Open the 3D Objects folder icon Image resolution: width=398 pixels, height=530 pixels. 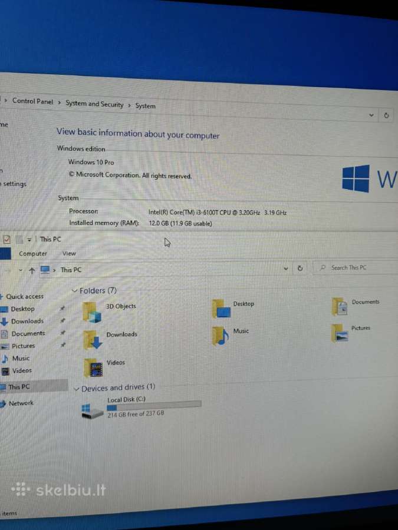(x=92, y=312)
